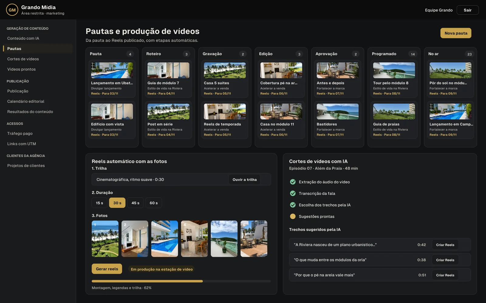
Task: Open the Tour pelo módulo 8 card
Action: (394, 79)
